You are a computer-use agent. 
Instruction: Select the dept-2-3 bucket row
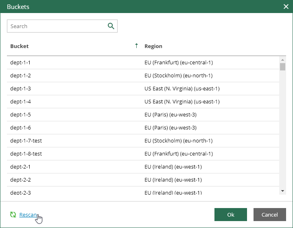coord(143,191)
